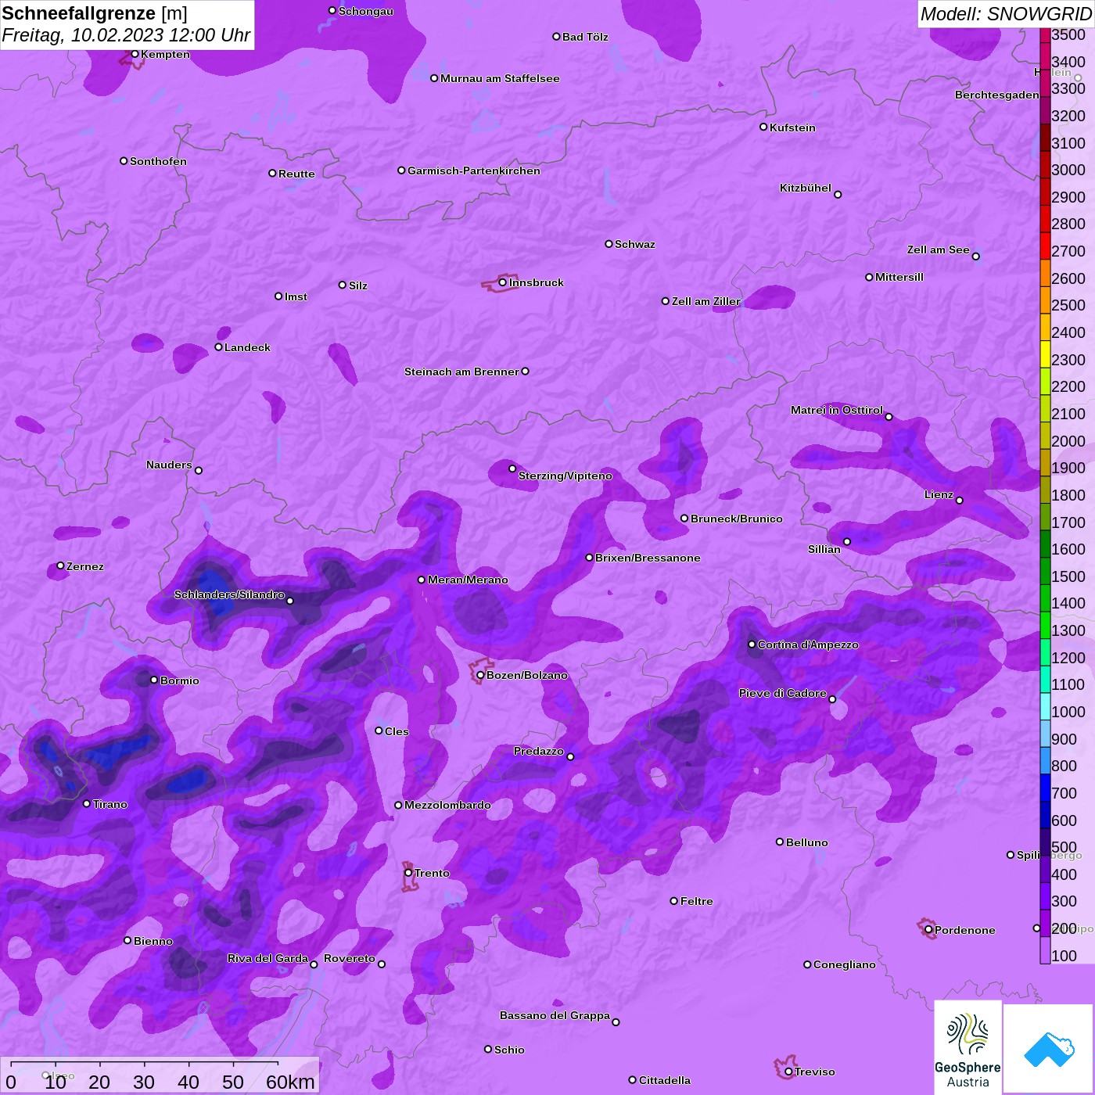Image resolution: width=1095 pixels, height=1095 pixels.
Task: Select the 1500 m green legend color
Action: point(1045,571)
